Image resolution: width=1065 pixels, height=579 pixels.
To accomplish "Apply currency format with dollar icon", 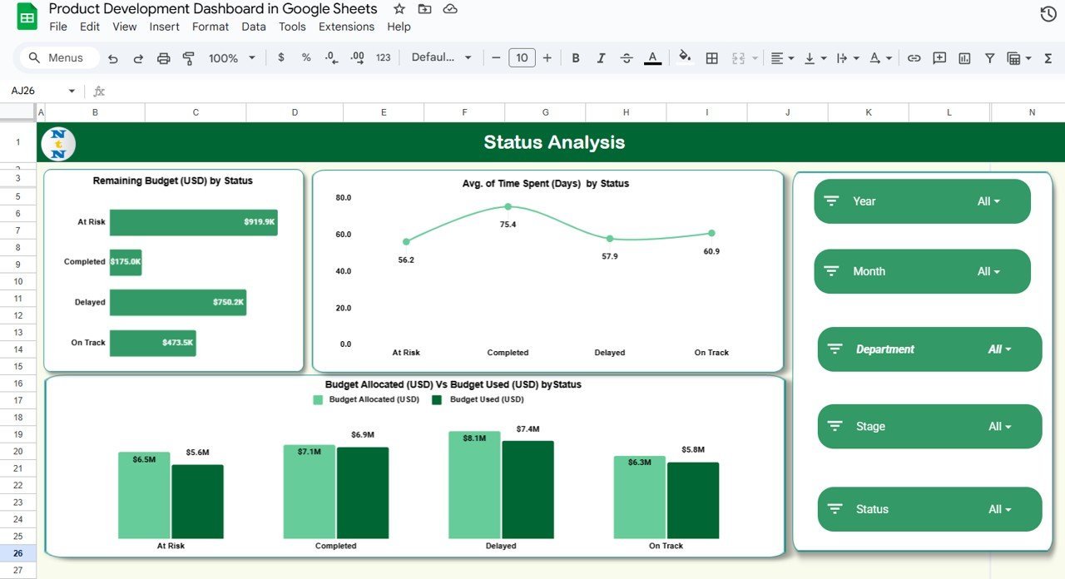I will pos(280,57).
